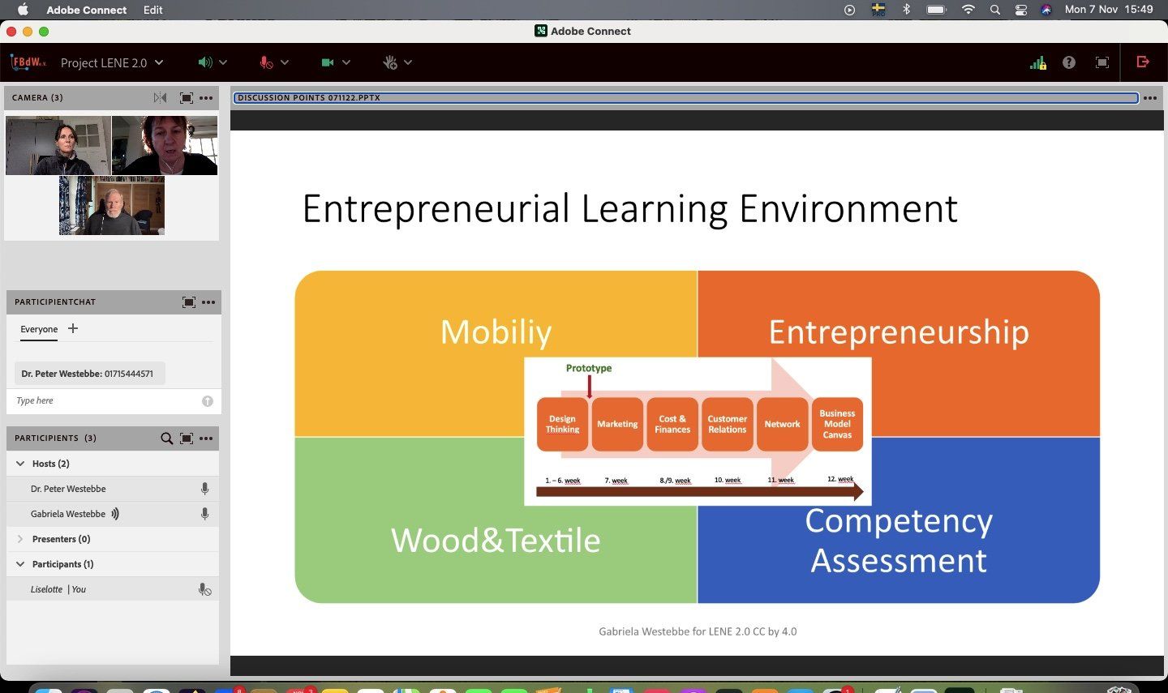1168x693 pixels.
Task: Click the date and time in the menu bar
Action: [x=1109, y=10]
